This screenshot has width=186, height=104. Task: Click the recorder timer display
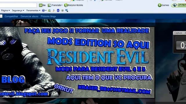point(181,45)
